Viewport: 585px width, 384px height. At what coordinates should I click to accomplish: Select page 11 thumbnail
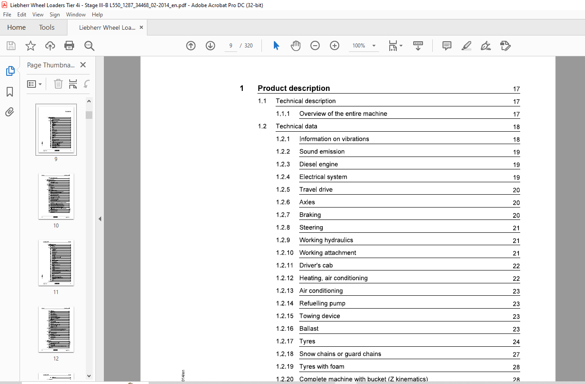tap(56, 263)
